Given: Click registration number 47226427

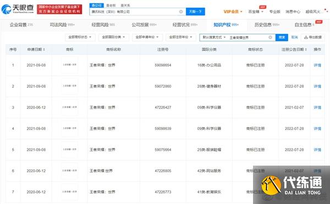Looking at the screenshot, I should [x=163, y=107].
